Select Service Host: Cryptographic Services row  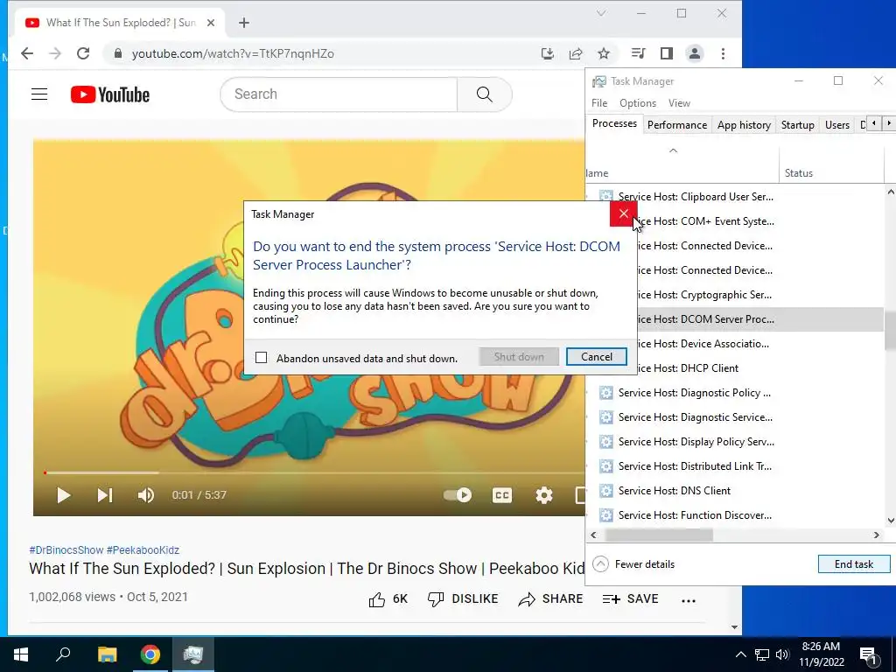click(760, 295)
